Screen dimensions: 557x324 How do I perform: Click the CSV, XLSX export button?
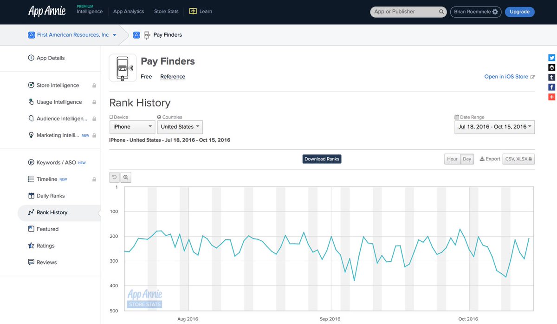518,159
